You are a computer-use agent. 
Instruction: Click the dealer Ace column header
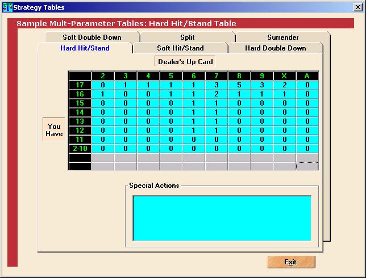coord(307,76)
